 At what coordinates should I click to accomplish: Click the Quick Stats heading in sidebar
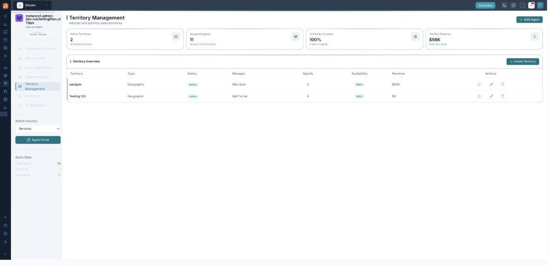click(x=23, y=158)
